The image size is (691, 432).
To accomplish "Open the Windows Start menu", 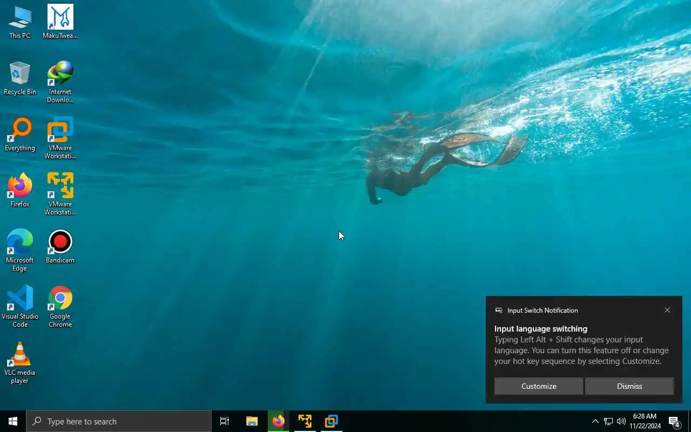I will pyautogui.click(x=13, y=421).
